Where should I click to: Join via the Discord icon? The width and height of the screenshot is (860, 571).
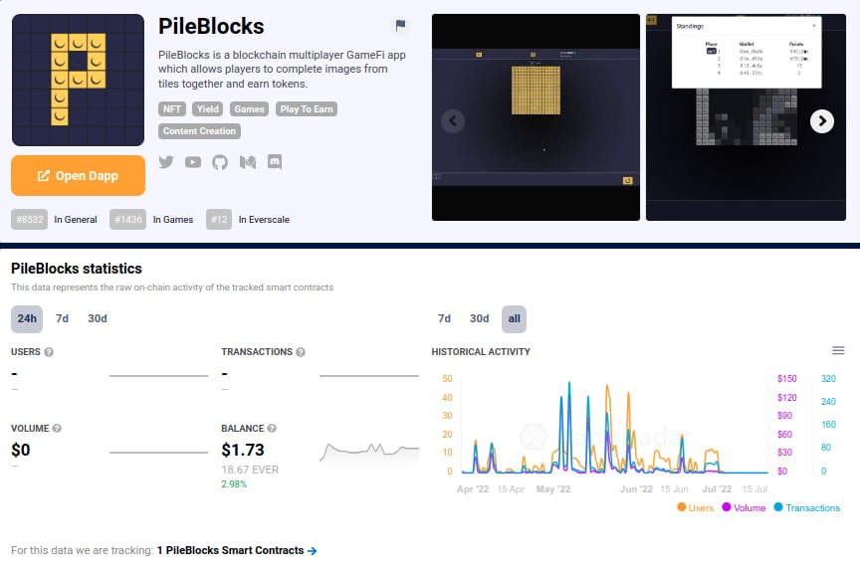click(x=275, y=162)
